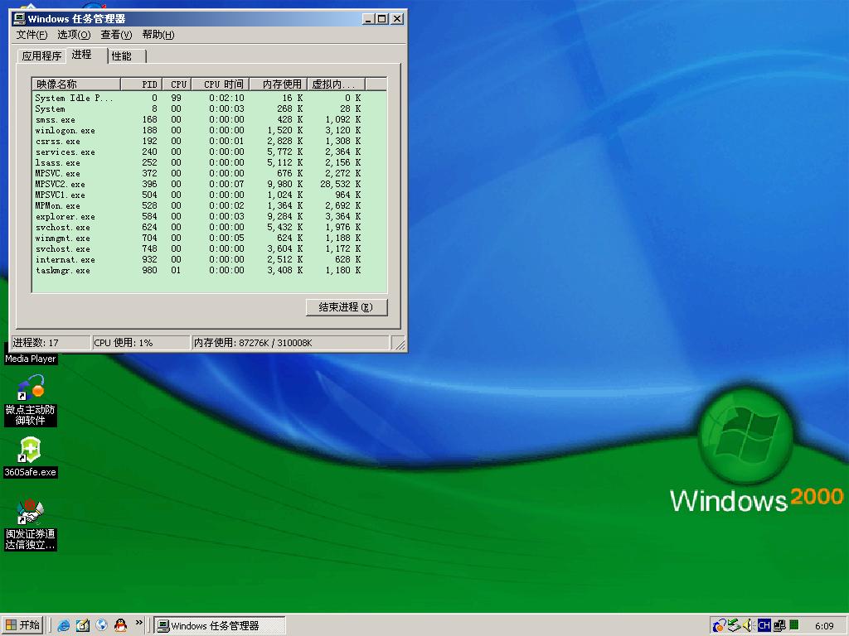Sort by 虚拟内... column header
This screenshot has width=849, height=636.
coord(337,84)
